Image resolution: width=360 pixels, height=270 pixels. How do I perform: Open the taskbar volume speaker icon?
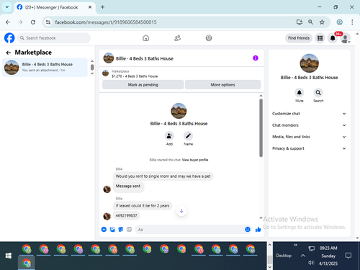[x=311, y=263]
